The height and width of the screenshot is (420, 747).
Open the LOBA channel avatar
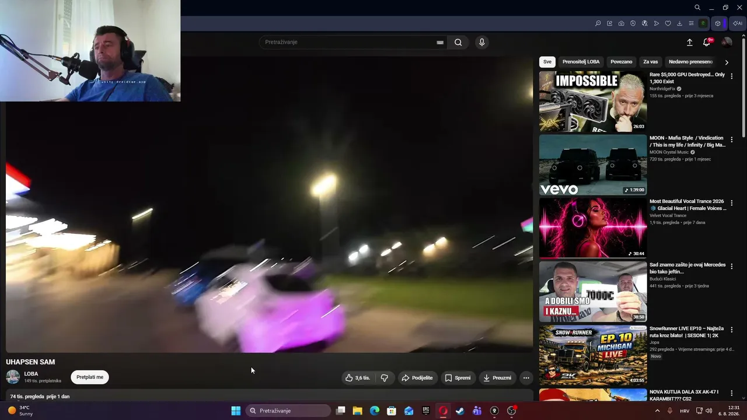(13, 377)
